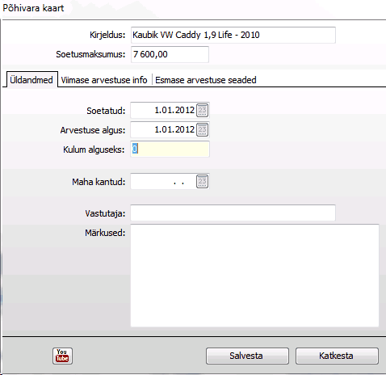The height and width of the screenshot is (375, 386).
Task: Open calendar picker for Arvestuse algus date
Action: tap(202, 130)
